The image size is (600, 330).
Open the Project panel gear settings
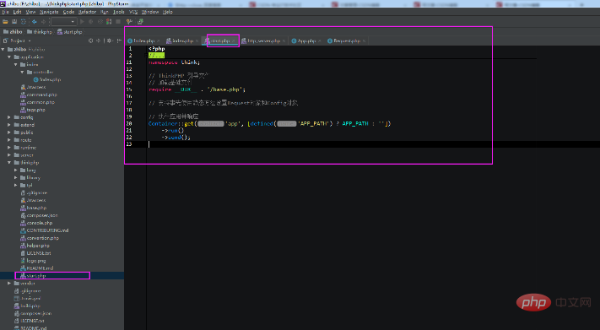point(110,41)
